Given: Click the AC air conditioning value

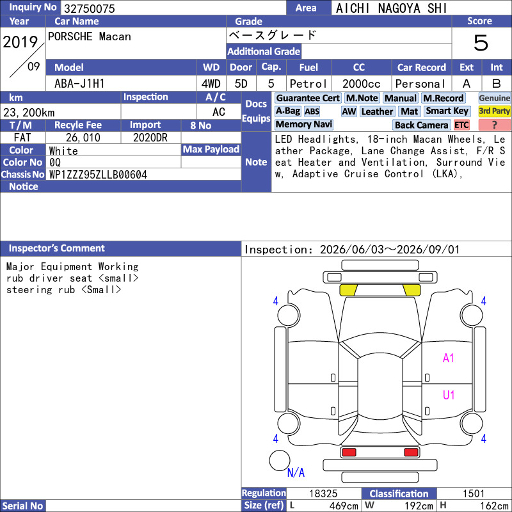Looking at the screenshot, I should pyautogui.click(x=218, y=112).
